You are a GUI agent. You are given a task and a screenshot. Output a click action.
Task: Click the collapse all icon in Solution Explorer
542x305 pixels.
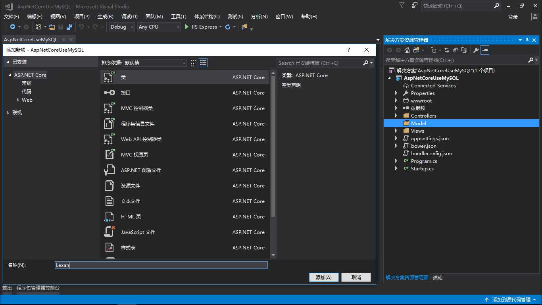pos(456,50)
